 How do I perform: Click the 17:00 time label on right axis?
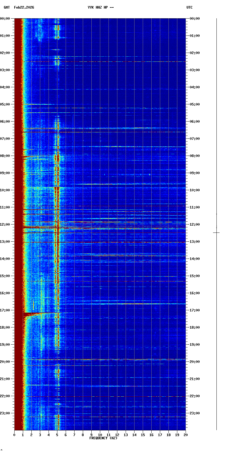(x=195, y=310)
